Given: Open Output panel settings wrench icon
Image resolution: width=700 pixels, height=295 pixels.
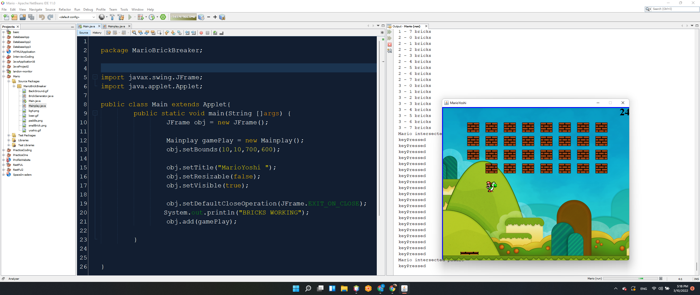Looking at the screenshot, I should [x=390, y=51].
